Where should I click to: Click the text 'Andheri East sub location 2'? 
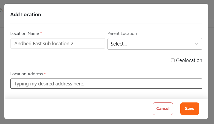point(44,43)
